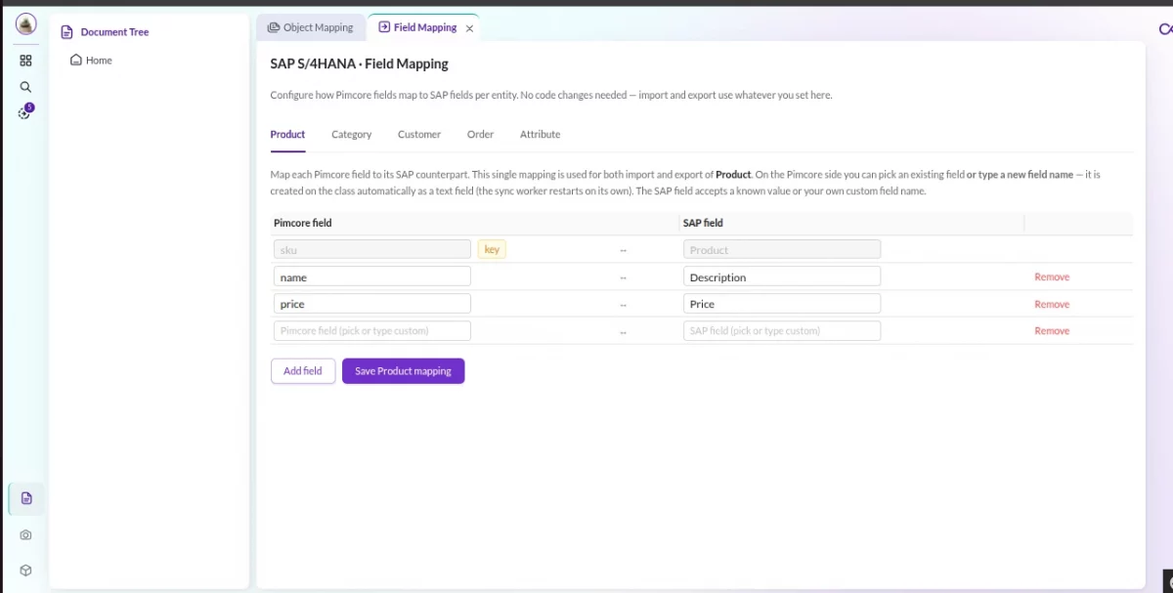Remove the empty mapping row
This screenshot has width=1173, height=593.
tap(1052, 331)
